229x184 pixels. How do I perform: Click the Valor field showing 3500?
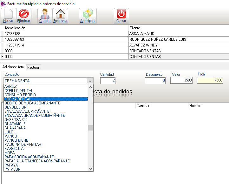pyautogui.click(x=181, y=81)
